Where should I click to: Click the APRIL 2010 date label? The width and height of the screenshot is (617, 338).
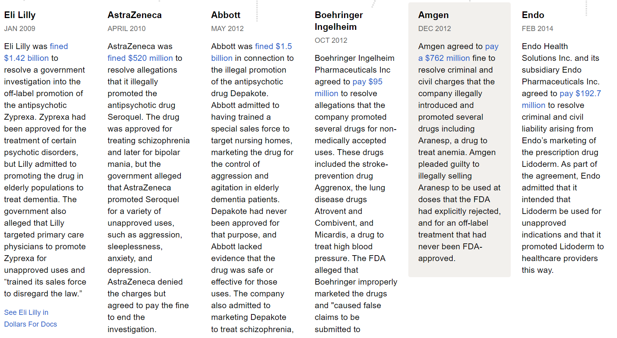pos(126,29)
